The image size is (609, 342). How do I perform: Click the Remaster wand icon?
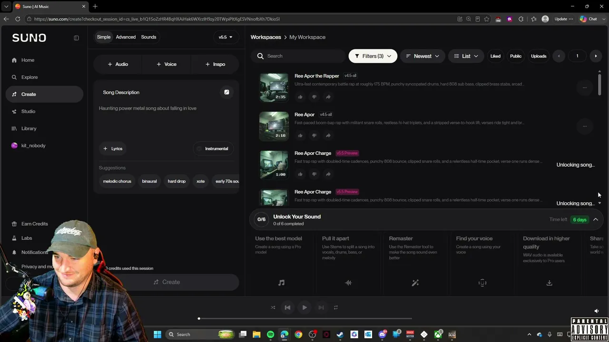(415, 283)
